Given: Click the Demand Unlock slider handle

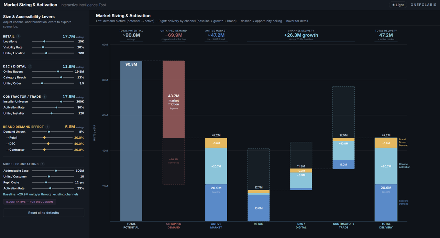Looking at the screenshot, I should (49, 132).
